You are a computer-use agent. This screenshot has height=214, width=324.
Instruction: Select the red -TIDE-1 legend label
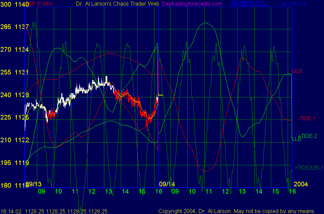point(306,118)
